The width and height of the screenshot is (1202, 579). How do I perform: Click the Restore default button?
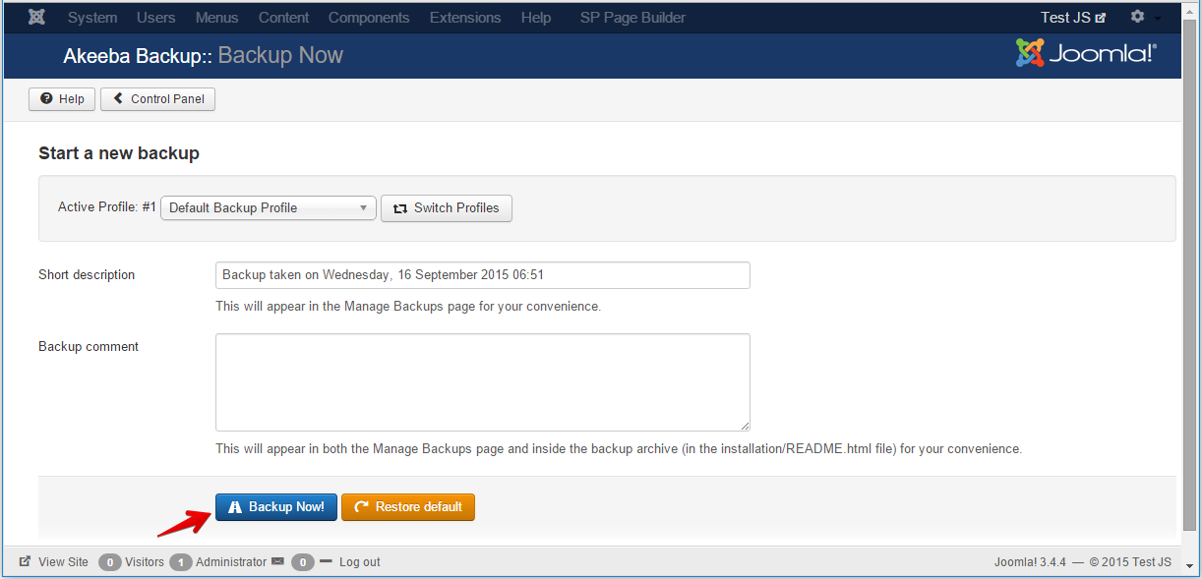pos(408,507)
